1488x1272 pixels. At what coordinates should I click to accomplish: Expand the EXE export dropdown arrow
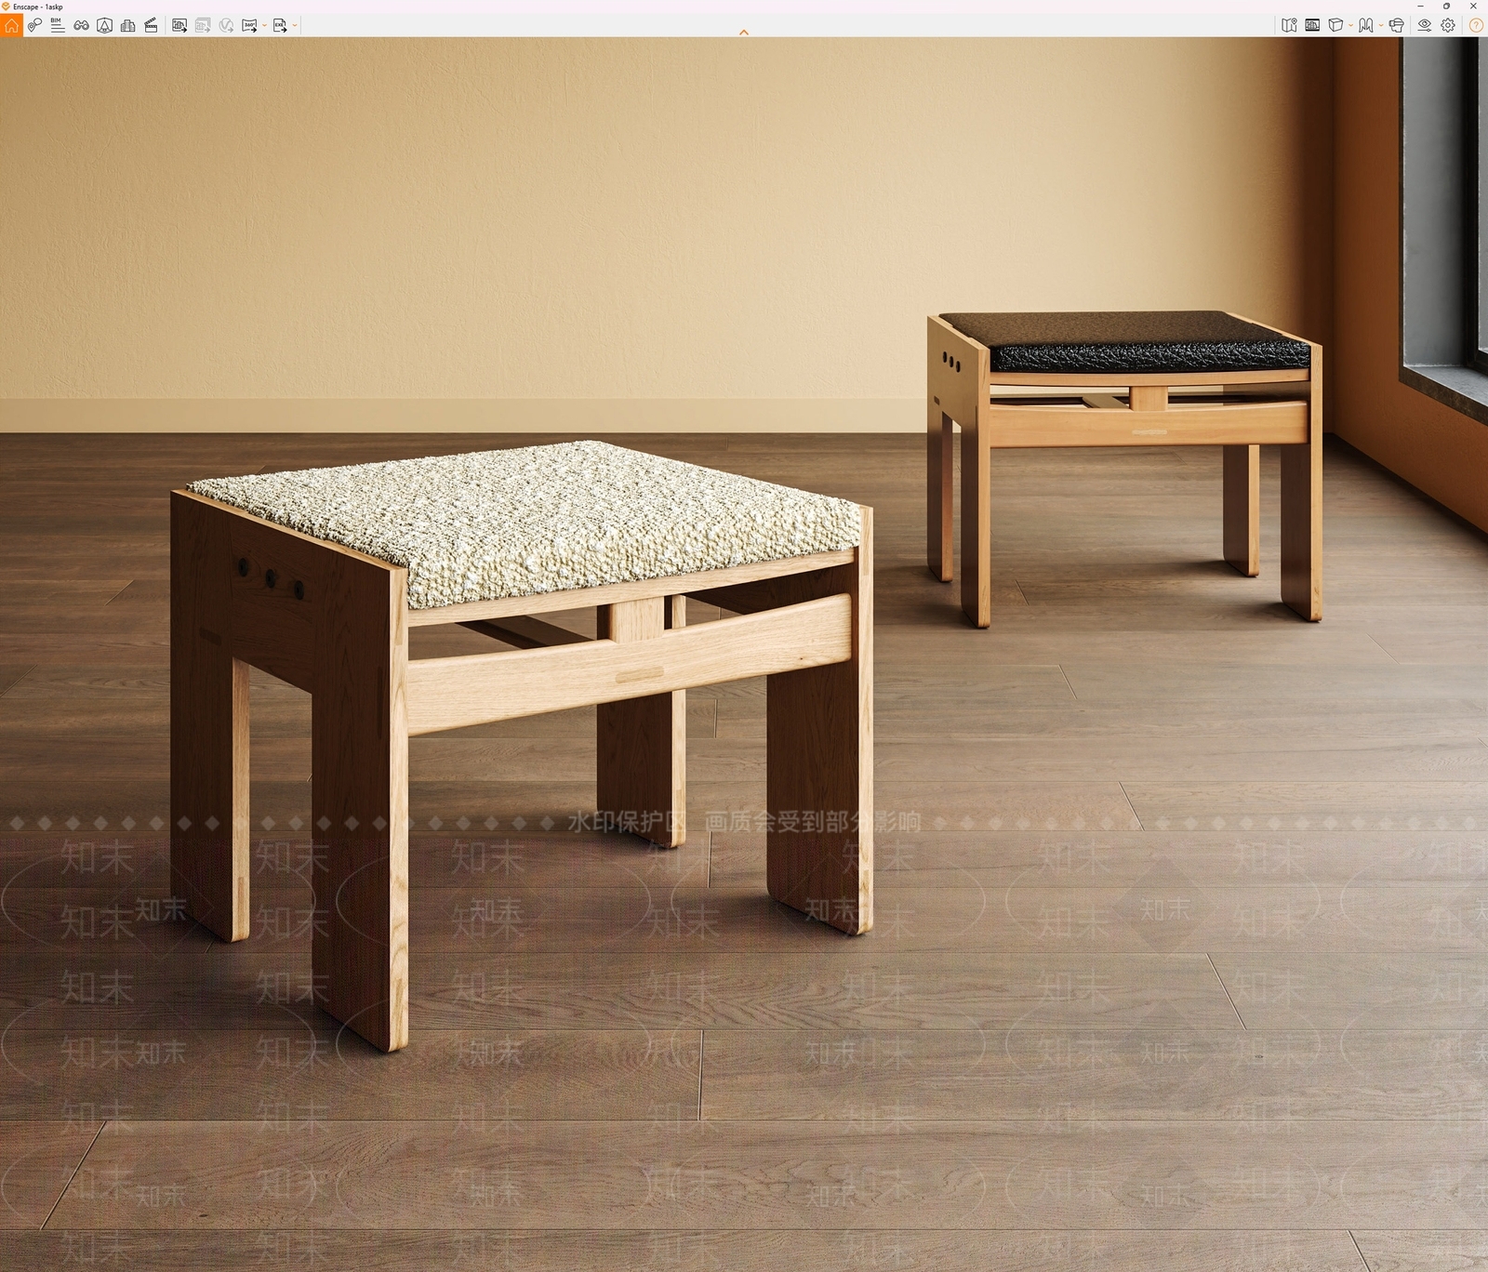pos(295,26)
